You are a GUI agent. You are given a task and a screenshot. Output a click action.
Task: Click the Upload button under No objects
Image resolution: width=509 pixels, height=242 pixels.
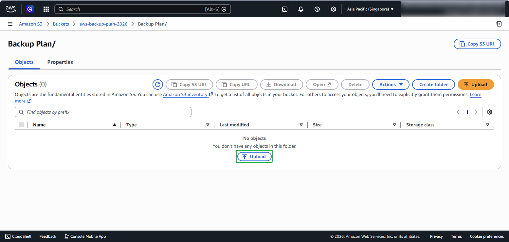[254, 157]
